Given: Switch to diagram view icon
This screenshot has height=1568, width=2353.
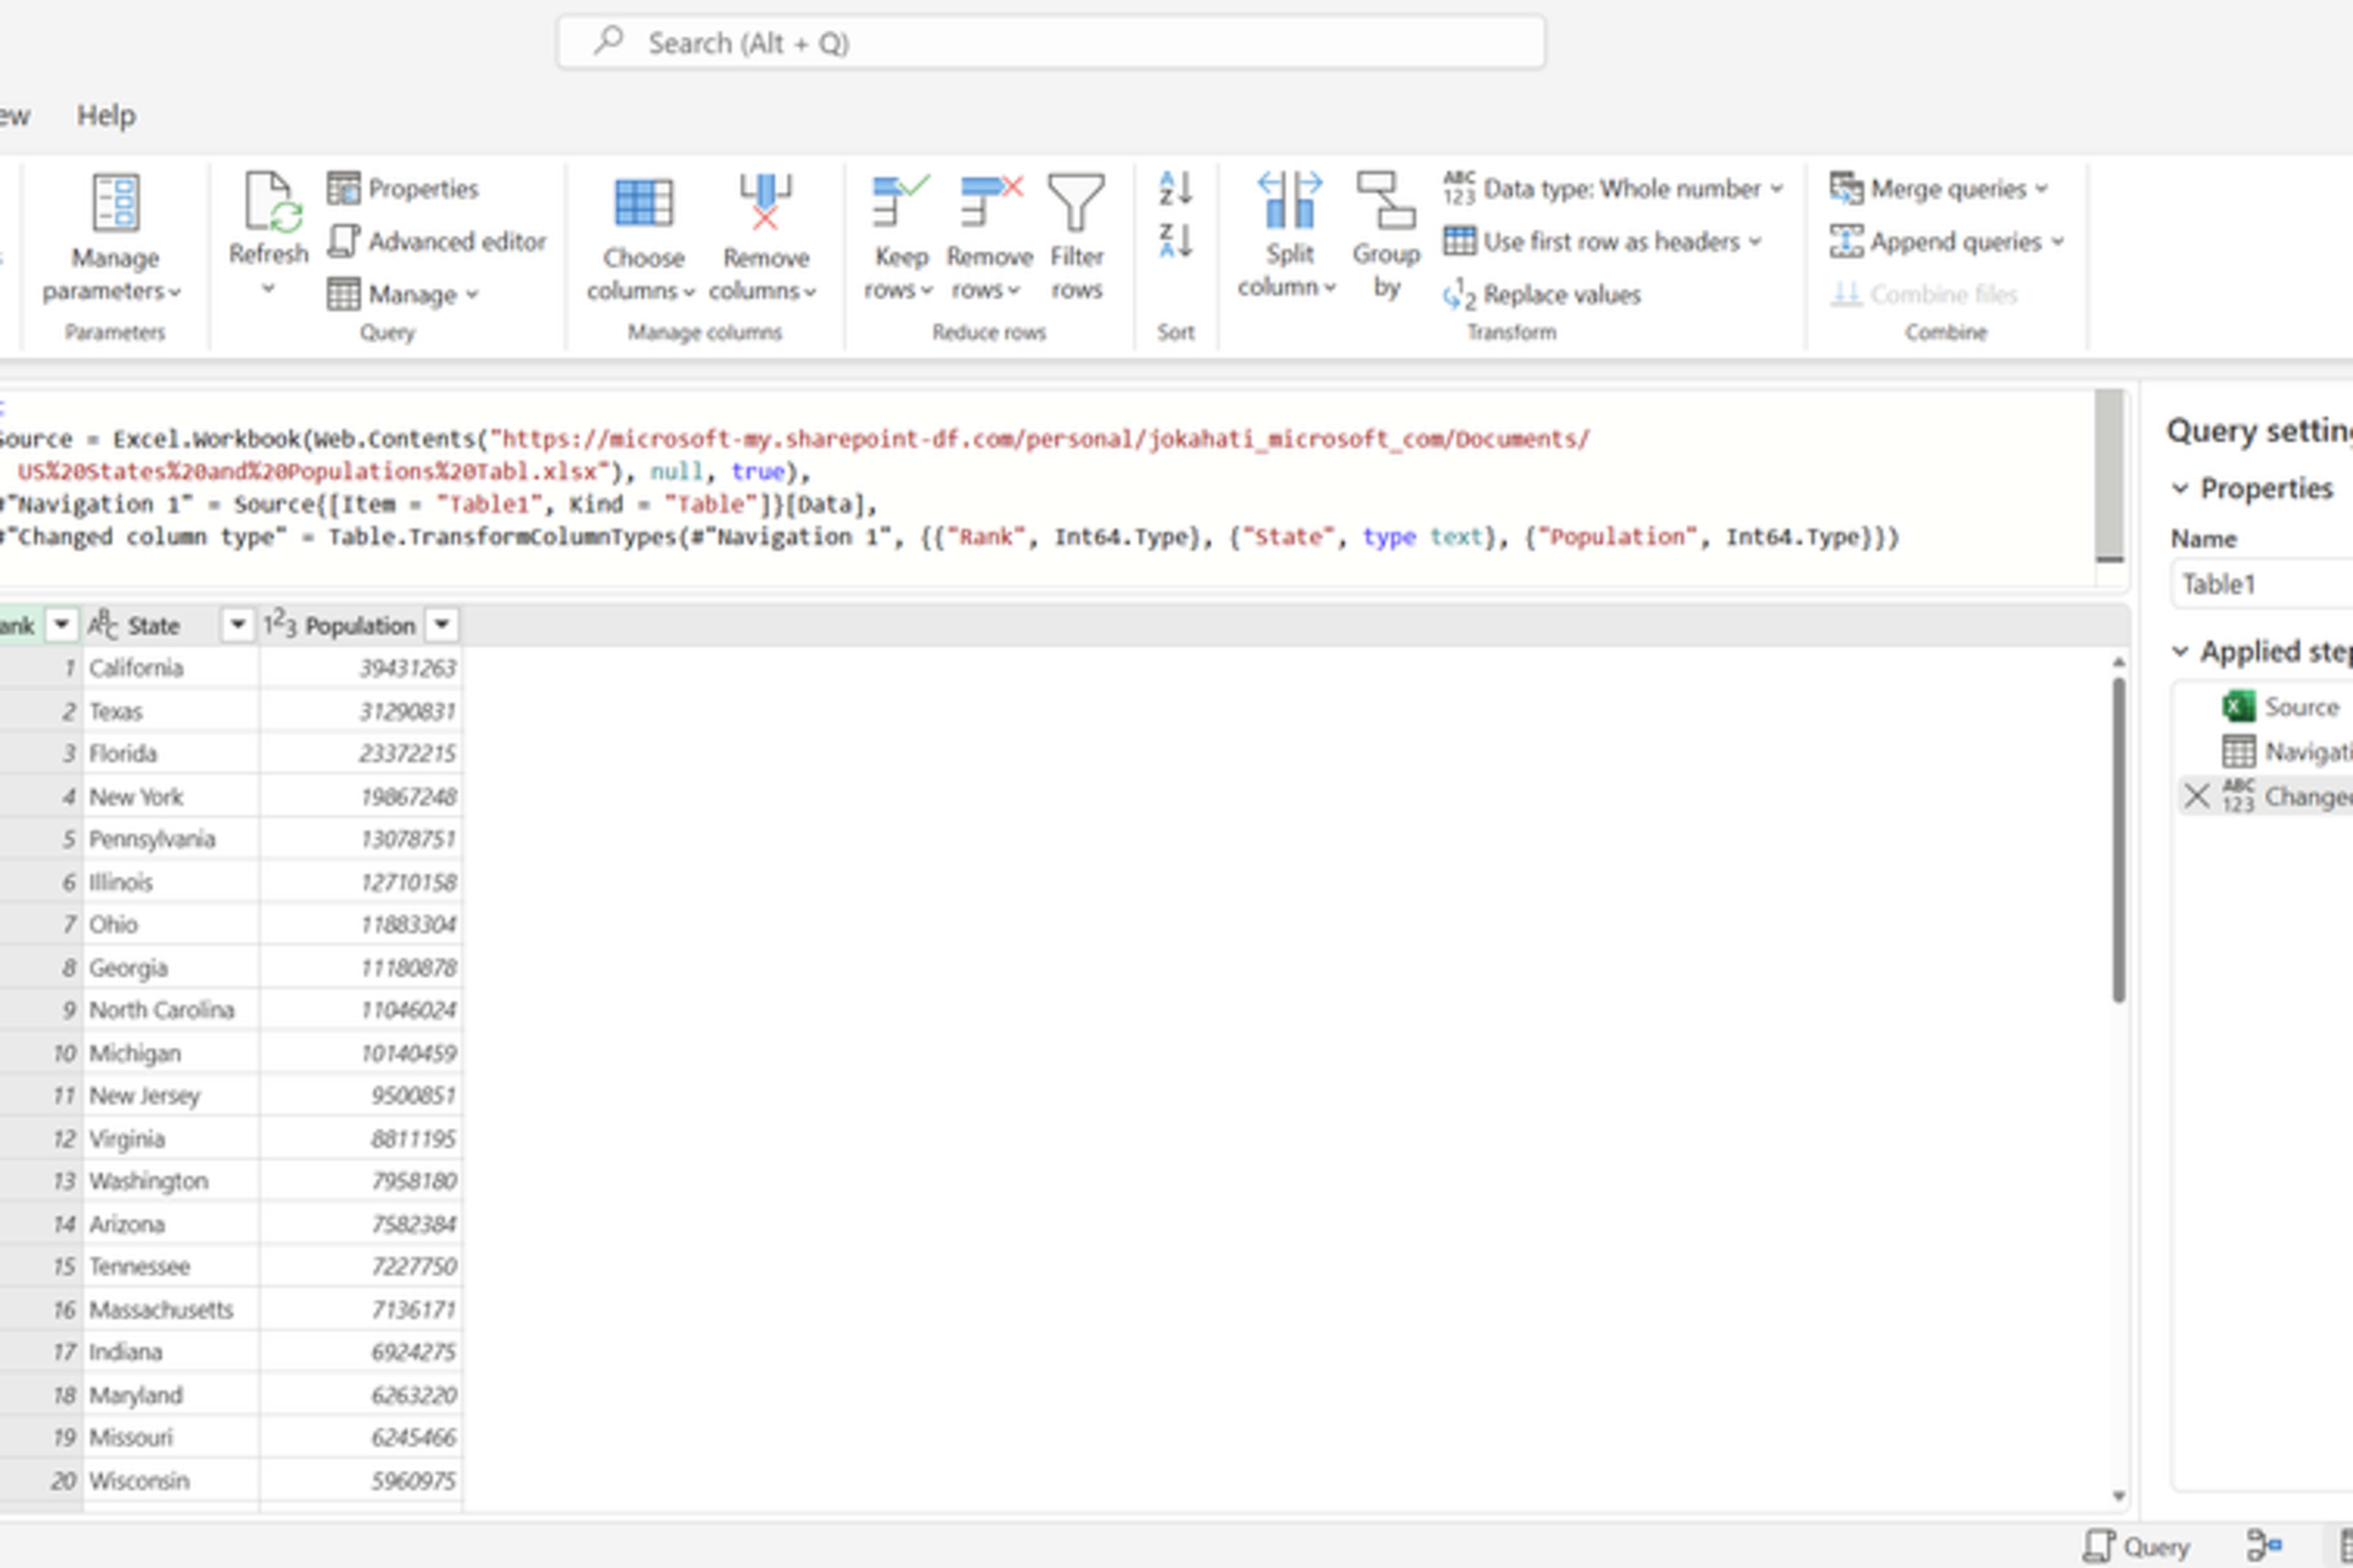Looking at the screenshot, I should coord(2263,1546).
